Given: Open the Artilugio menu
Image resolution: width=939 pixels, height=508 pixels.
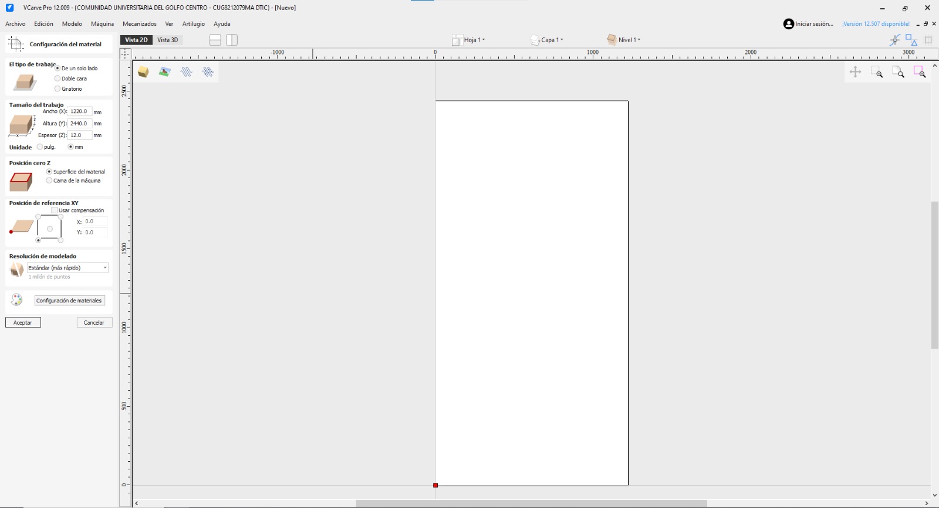Looking at the screenshot, I should click(x=194, y=24).
